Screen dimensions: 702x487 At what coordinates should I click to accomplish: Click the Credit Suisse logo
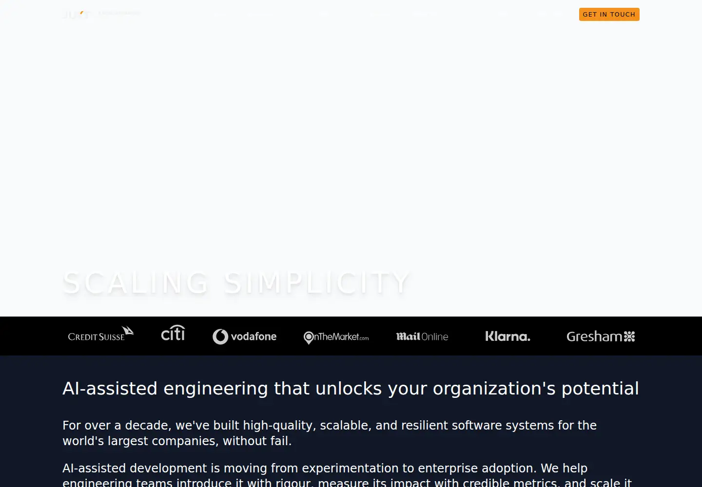pos(101,334)
